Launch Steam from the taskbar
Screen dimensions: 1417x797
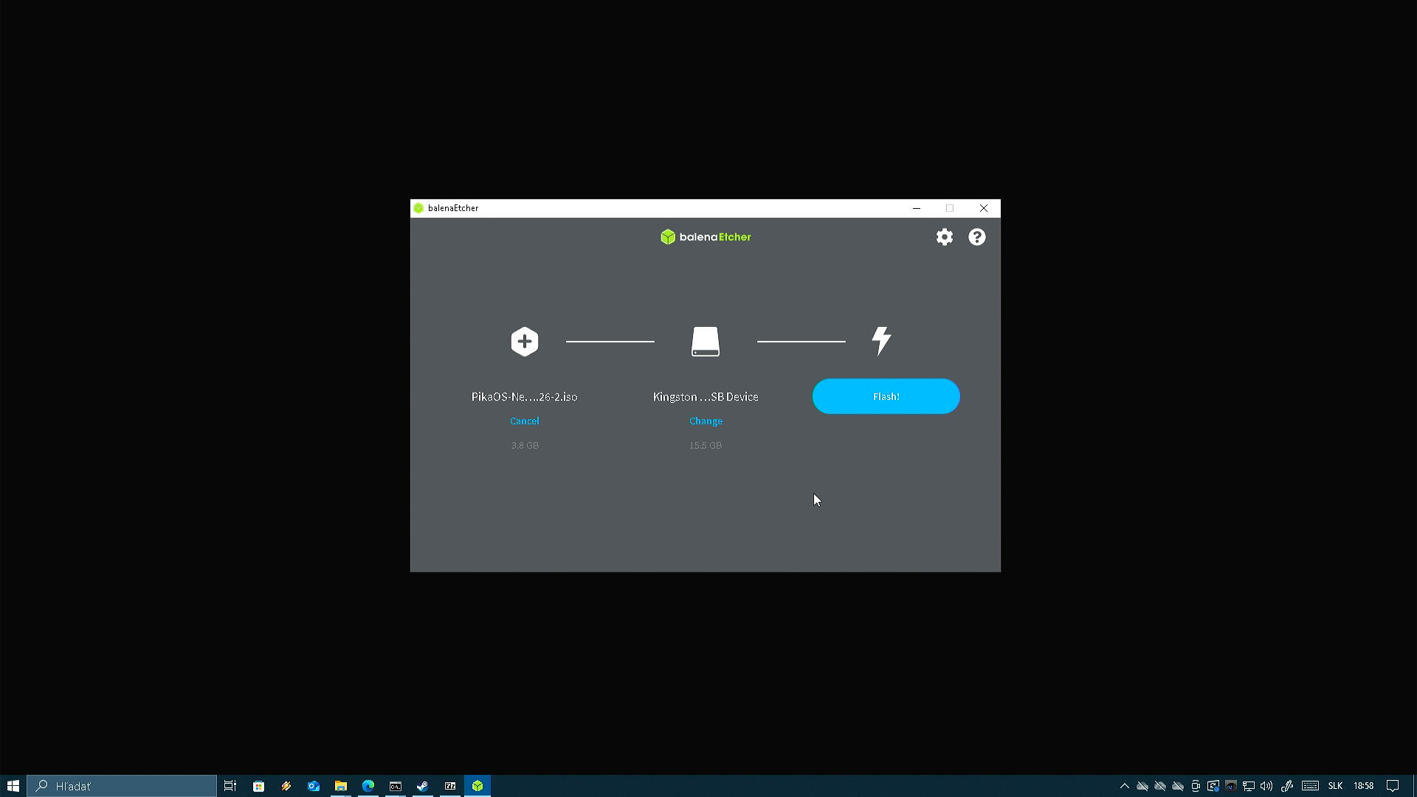(423, 786)
